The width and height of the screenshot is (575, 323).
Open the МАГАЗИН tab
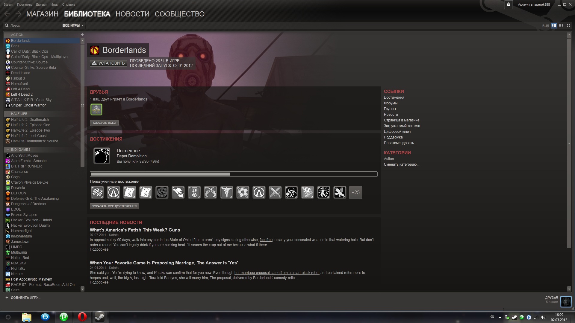pyautogui.click(x=42, y=14)
